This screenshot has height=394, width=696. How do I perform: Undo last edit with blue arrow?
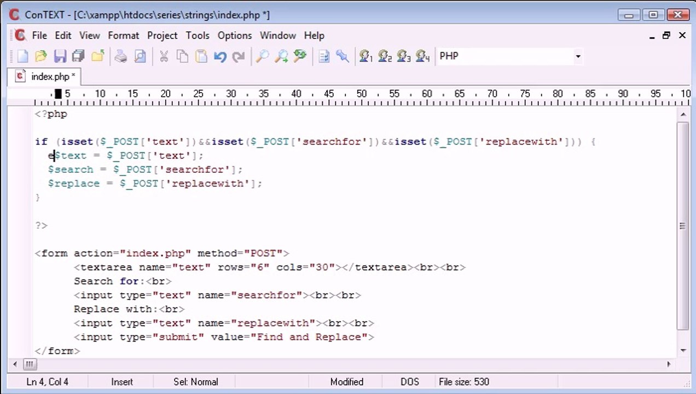tap(220, 56)
